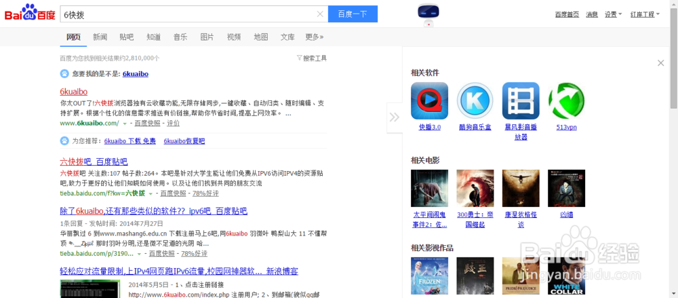Viewport: 678px width, 298px height.
Task: Click the recommendation 6kuaibo恢复吧
Action: pyautogui.click(x=184, y=141)
